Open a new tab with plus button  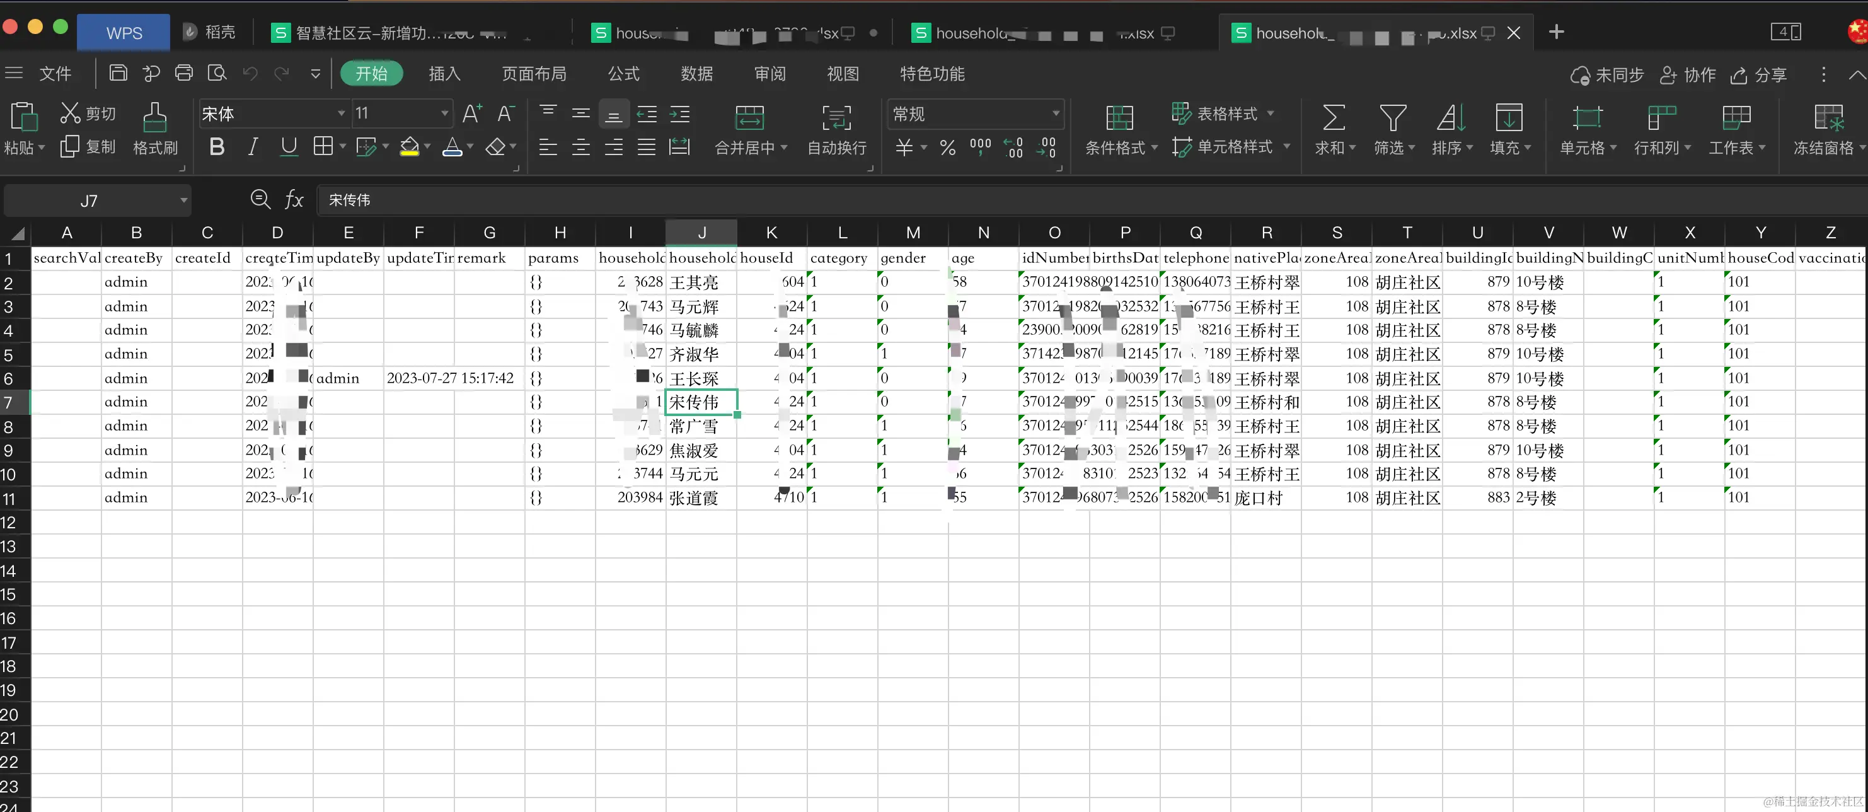tap(1555, 32)
